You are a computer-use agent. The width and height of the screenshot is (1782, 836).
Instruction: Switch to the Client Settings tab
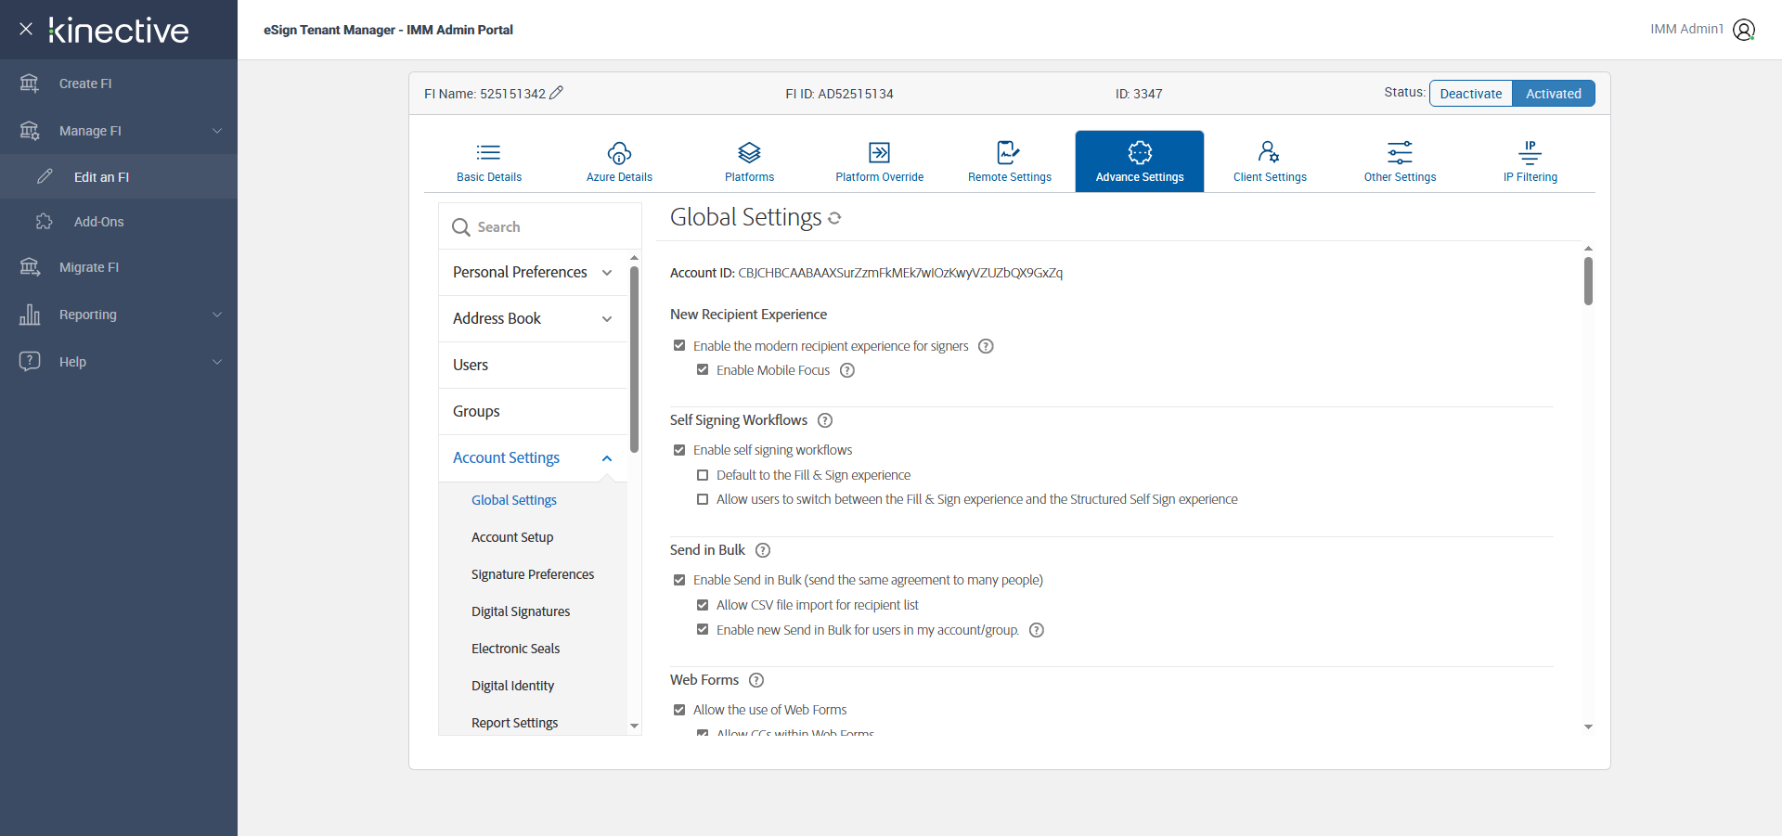tap(1269, 161)
